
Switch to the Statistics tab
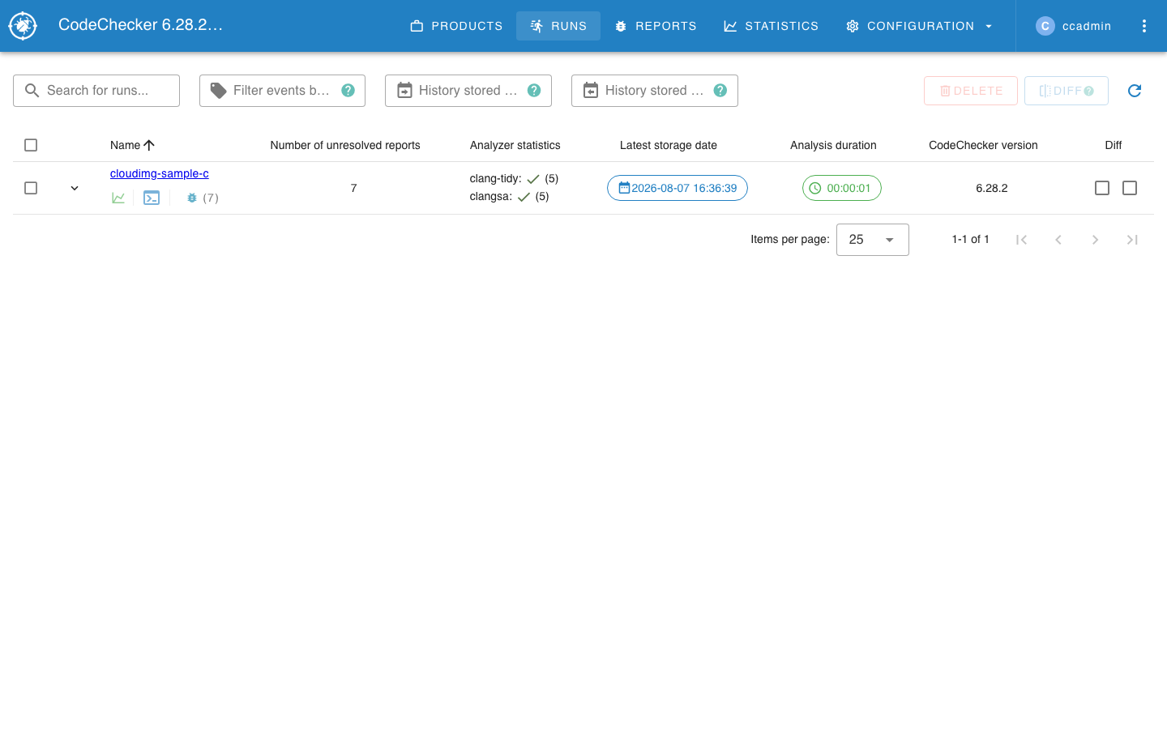tap(771, 26)
